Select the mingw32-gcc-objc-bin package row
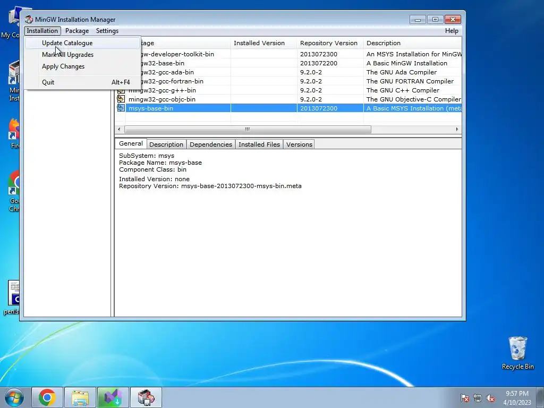544x408 pixels. coord(288,99)
